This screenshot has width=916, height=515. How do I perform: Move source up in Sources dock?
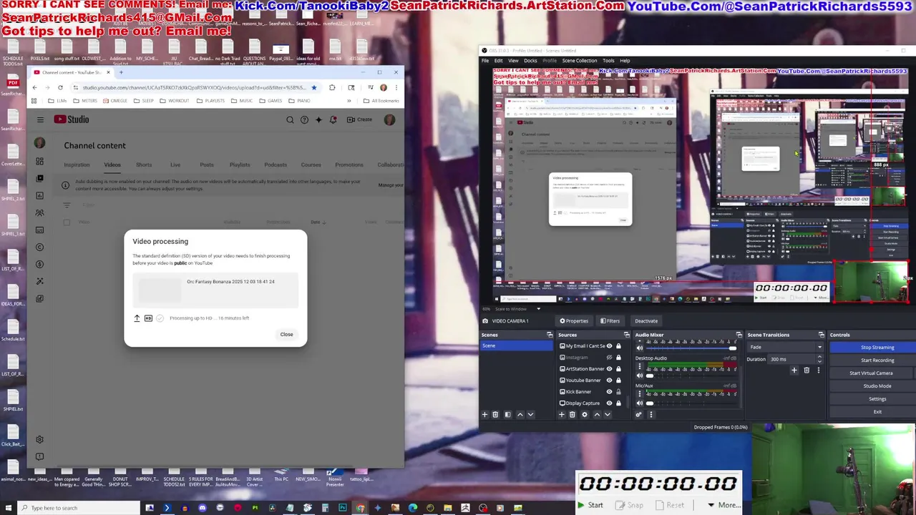tap(597, 415)
